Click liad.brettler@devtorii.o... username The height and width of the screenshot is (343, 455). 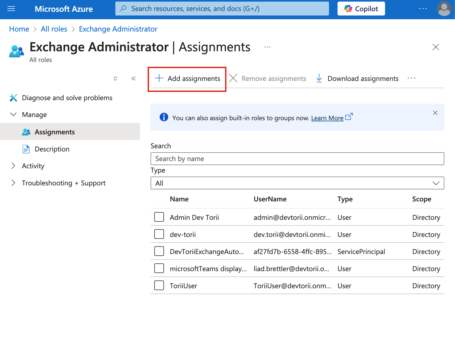click(291, 269)
